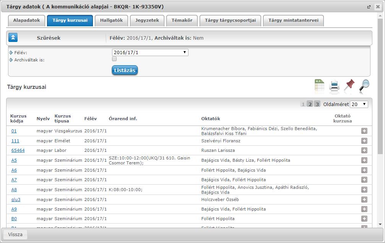Export course list to XLS

(x=320, y=86)
